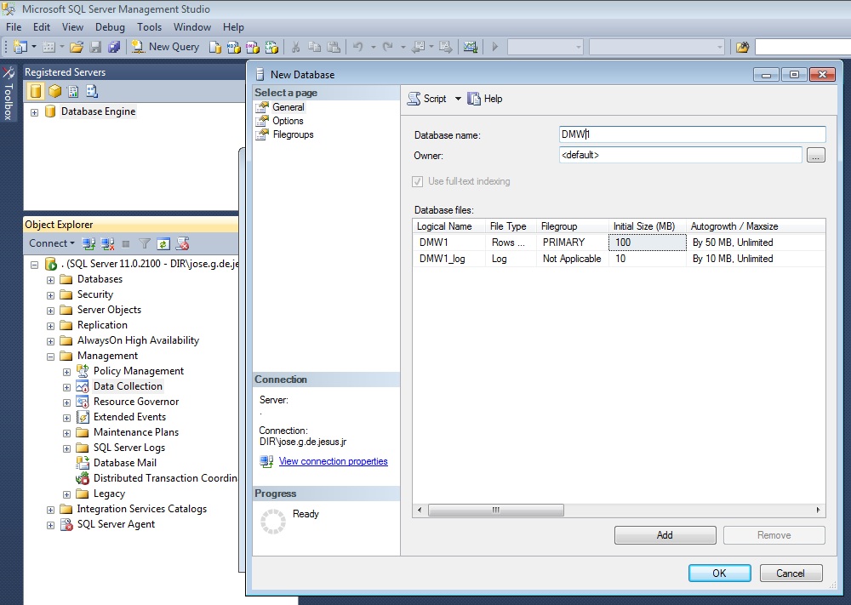Open the Window menu
851x605 pixels.
tap(192, 27)
